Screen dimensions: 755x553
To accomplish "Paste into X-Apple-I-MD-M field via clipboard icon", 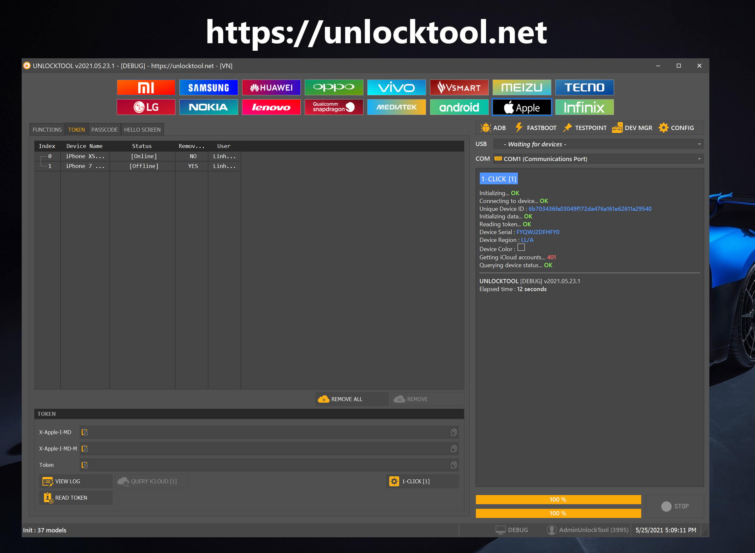I will click(x=85, y=449).
